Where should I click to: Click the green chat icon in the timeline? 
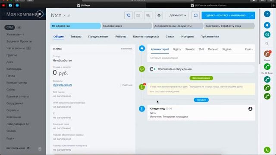coord(142,69)
